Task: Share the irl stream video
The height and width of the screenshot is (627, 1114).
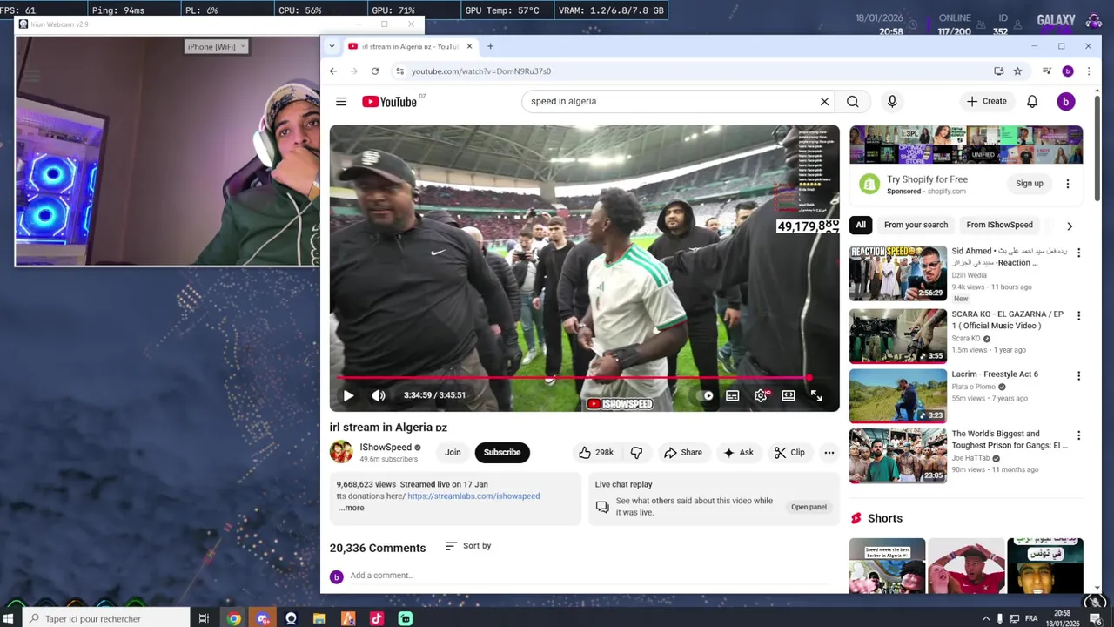Action: [683, 453]
